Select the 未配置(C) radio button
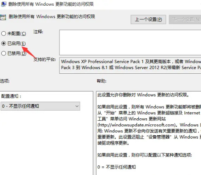The width and height of the screenshot is (201, 175). [x=4, y=33]
